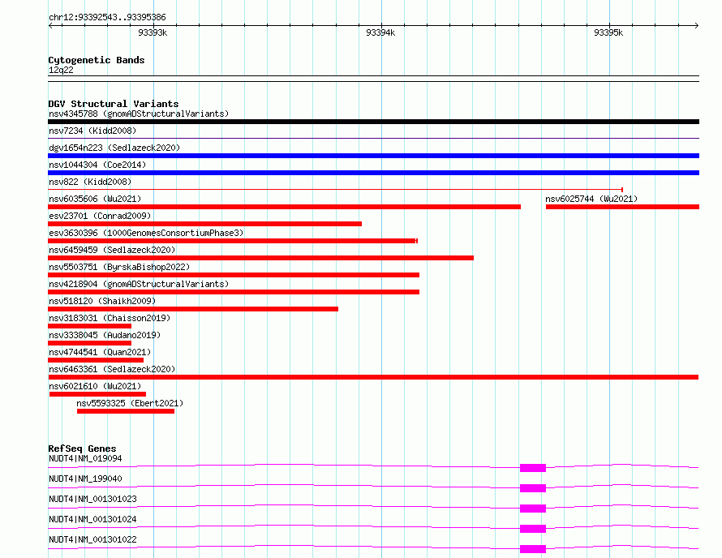Select the NUDT4|NM_199040 magenta exon block
Viewport: 722px width, 558px height.
tap(533, 488)
